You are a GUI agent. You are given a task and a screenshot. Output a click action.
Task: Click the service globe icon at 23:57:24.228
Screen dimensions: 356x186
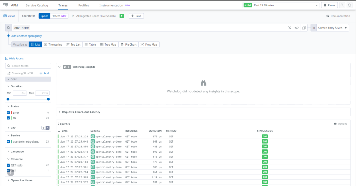click(x=92, y=136)
